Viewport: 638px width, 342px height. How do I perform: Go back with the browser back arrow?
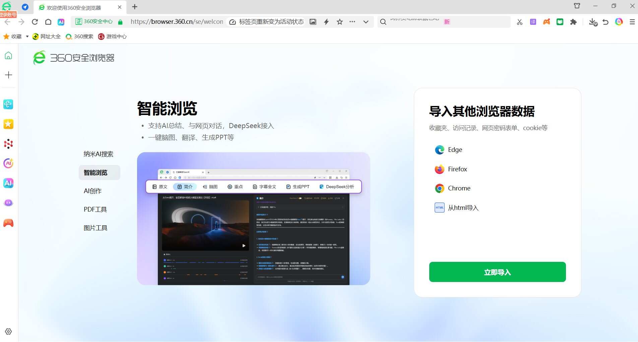point(7,22)
